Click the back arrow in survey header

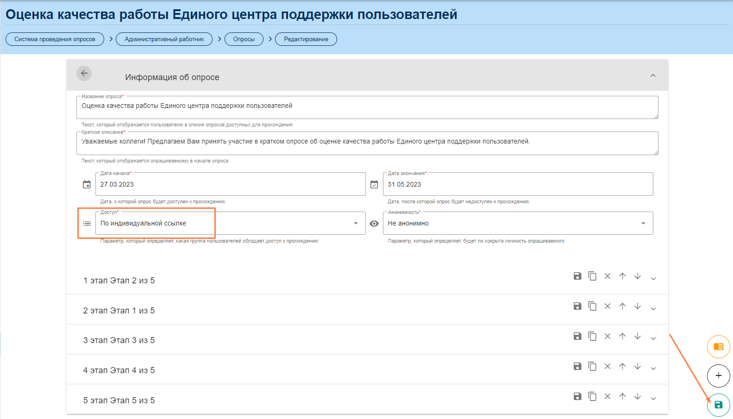(x=84, y=73)
